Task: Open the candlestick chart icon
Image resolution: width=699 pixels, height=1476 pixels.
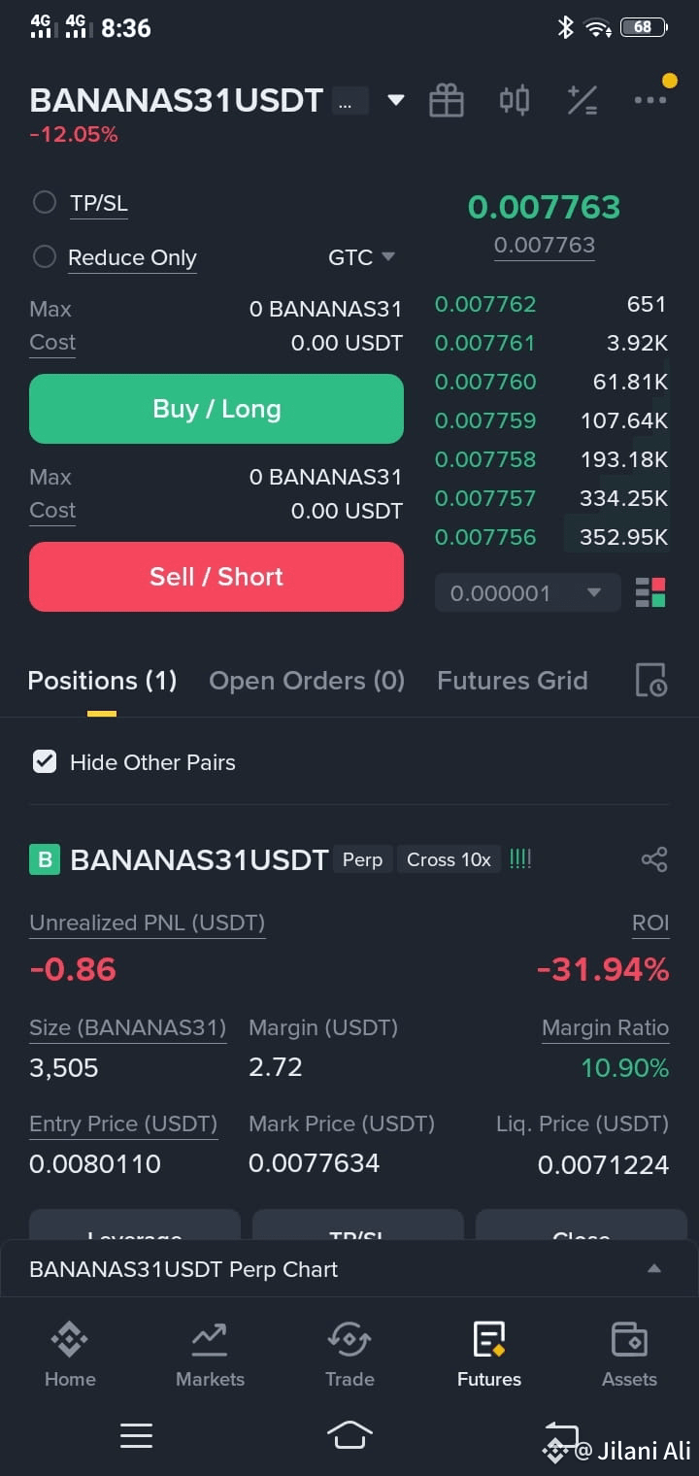Action: point(515,100)
